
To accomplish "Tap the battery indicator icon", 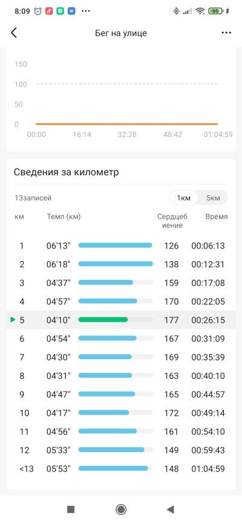I will (x=217, y=11).
